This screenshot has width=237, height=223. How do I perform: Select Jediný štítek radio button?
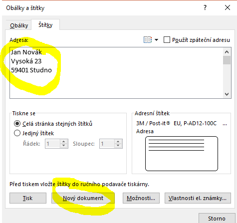click(x=17, y=133)
